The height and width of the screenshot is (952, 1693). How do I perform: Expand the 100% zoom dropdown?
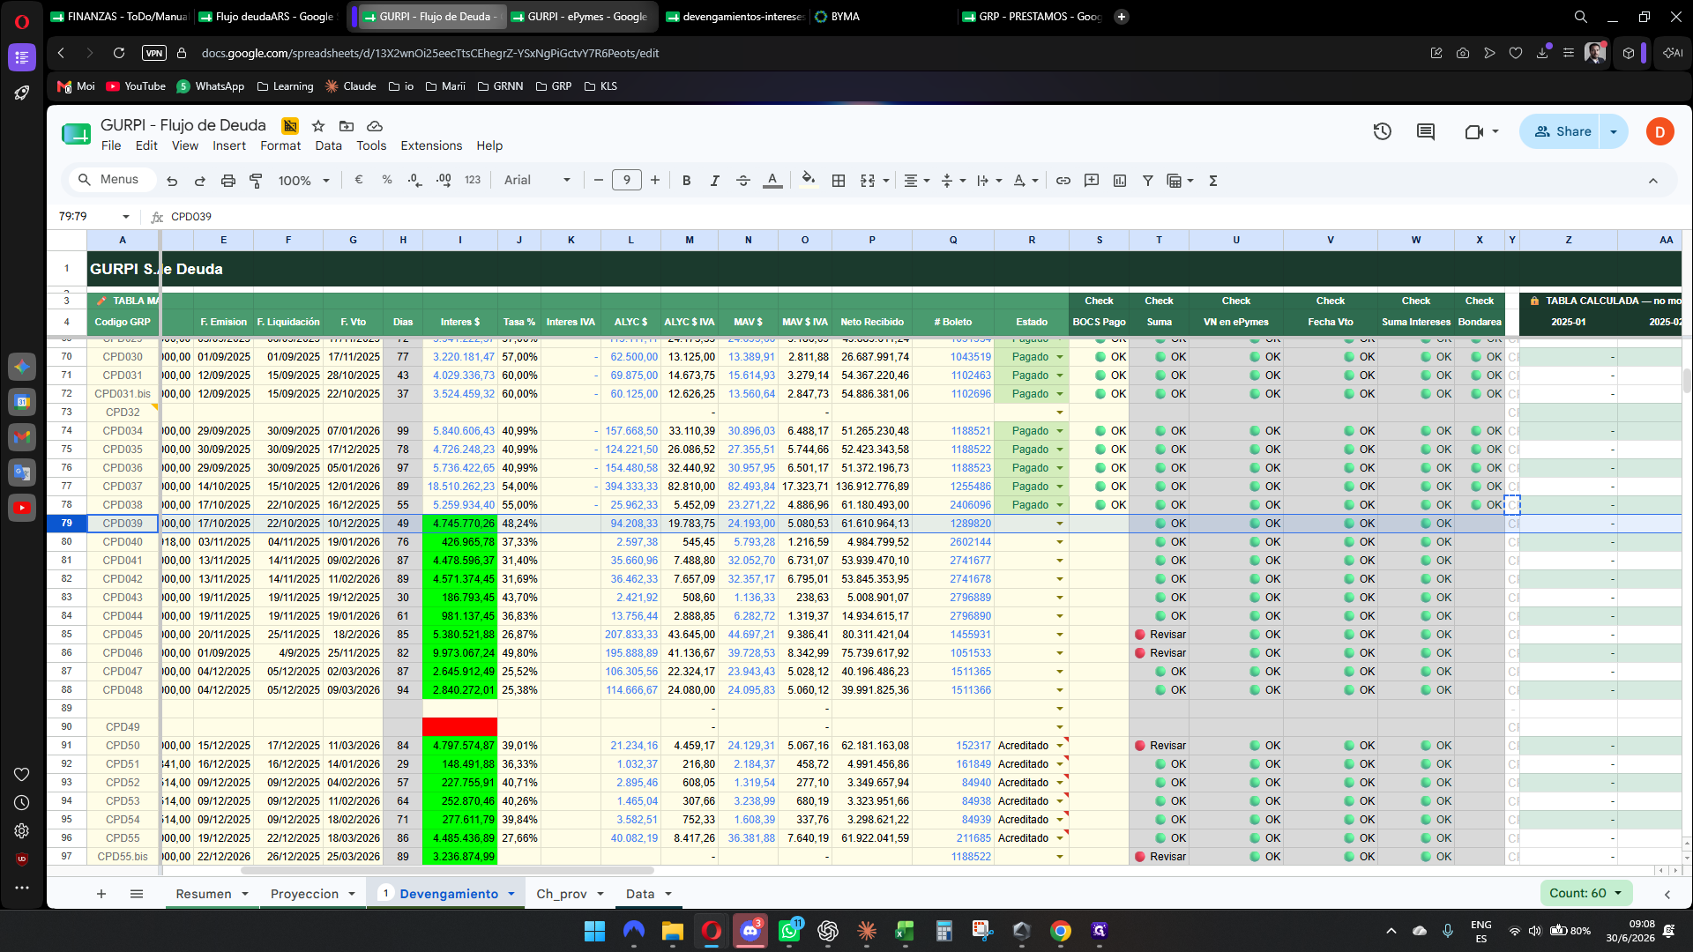point(303,180)
